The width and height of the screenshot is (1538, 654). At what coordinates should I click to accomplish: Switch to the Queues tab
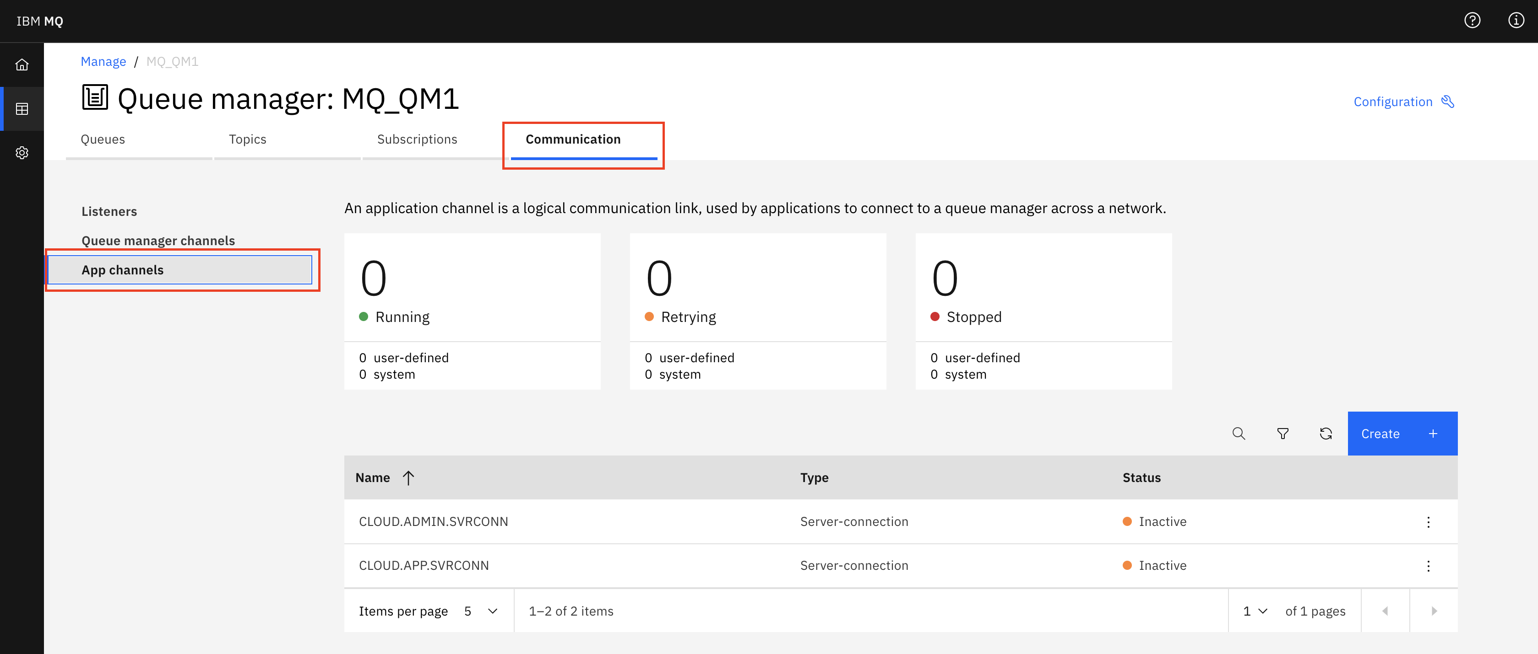[x=102, y=139]
